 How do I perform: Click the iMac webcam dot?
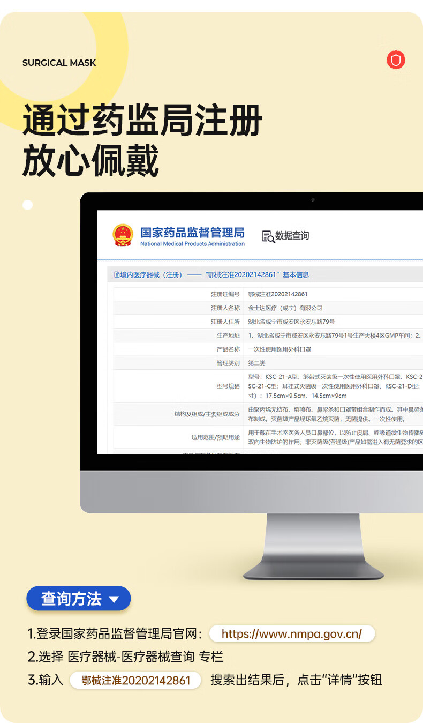[312, 200]
